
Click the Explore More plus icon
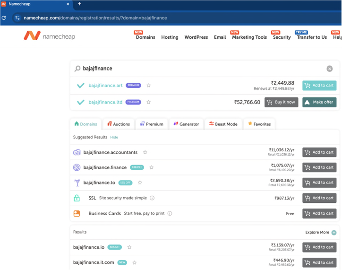(333, 233)
